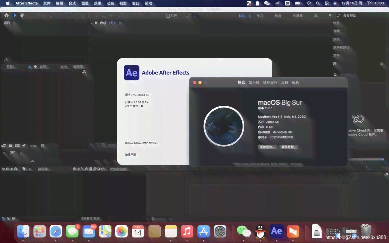Switch to the 学习 workspace
Screen dimensions: 389x243
point(260,16)
